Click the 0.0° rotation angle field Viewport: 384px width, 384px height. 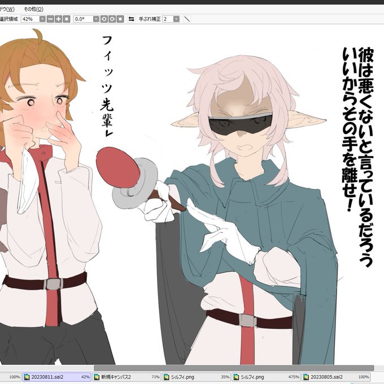[x=83, y=19]
